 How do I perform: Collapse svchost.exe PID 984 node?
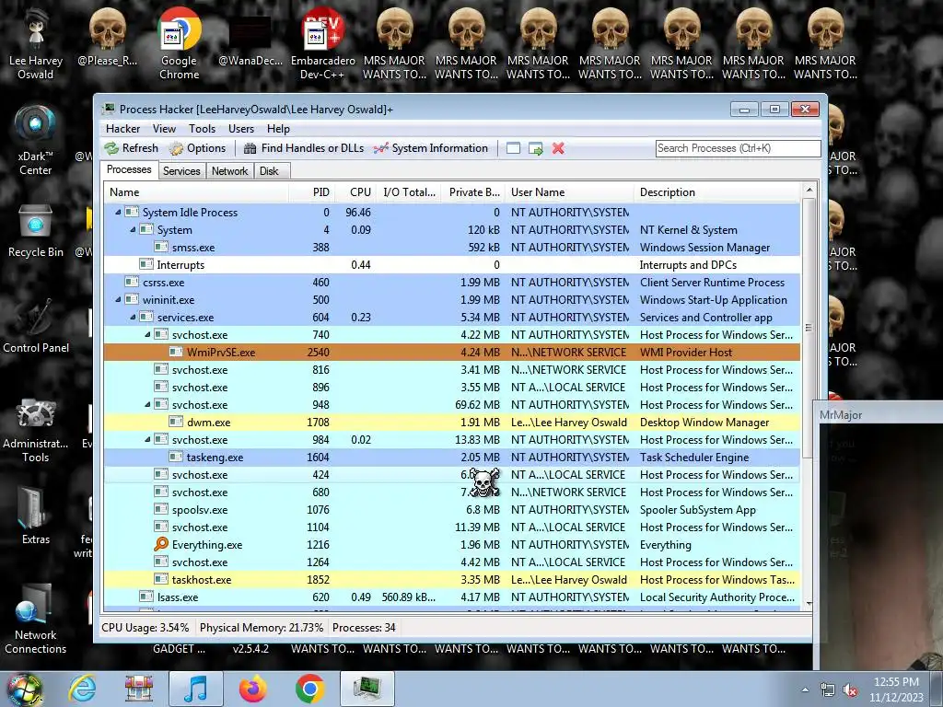[x=147, y=439]
